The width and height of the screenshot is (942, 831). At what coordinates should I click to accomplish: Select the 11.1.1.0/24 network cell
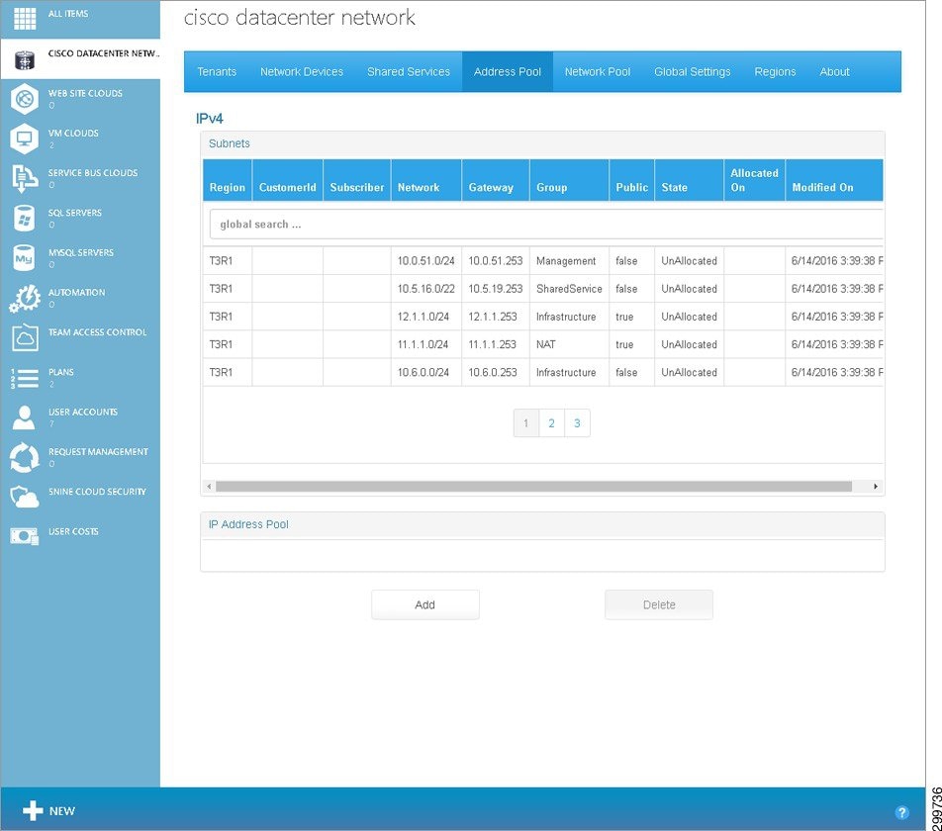tap(425, 344)
